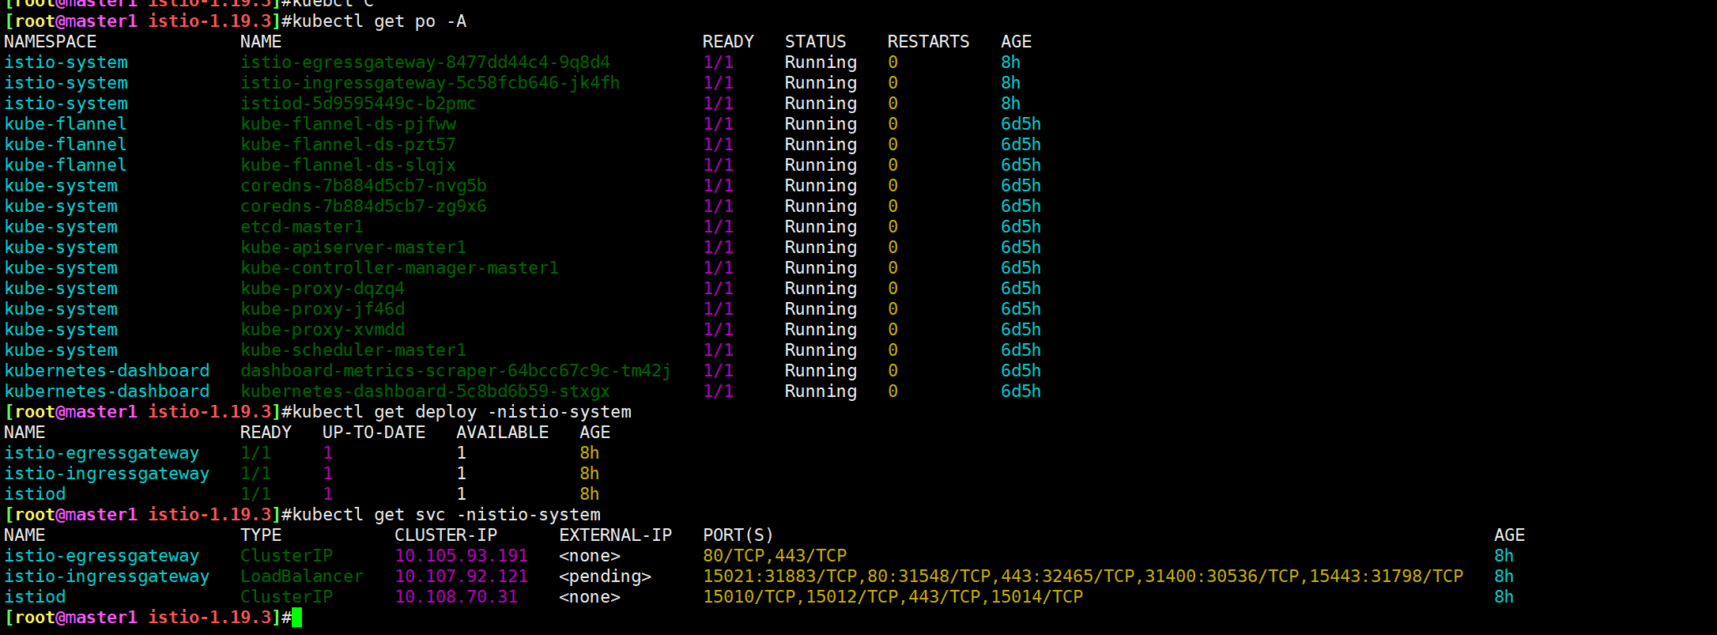Select the command kubectl get po -A

click(x=379, y=21)
